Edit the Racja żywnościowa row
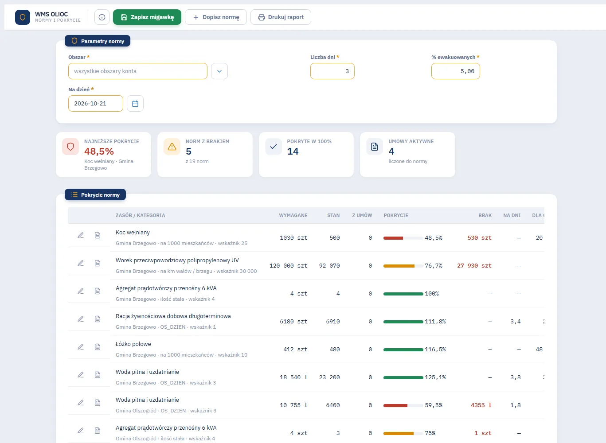606x443 pixels. coord(81,319)
